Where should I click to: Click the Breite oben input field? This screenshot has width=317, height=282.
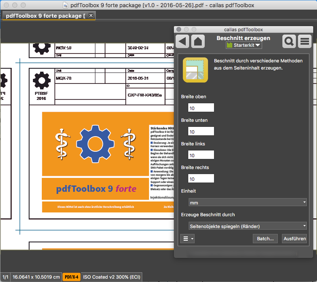[x=201, y=107]
